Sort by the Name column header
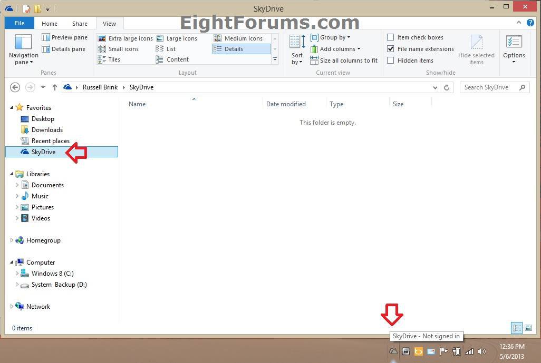Screen dimensions: 541x363 click(194, 104)
